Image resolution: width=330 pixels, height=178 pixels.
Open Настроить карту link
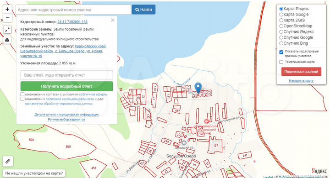tap(301, 80)
